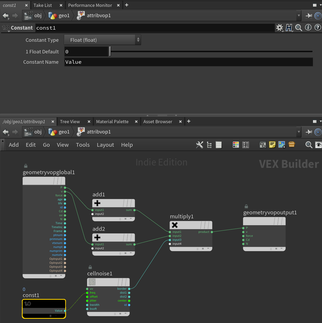Click the Houdini help H icon

pos(289,27)
